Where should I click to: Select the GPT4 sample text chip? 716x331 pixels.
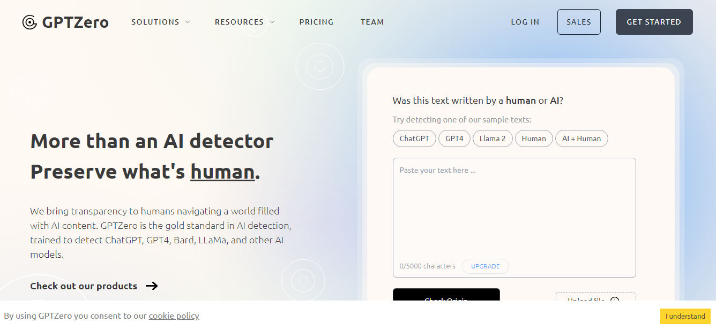pyautogui.click(x=454, y=138)
